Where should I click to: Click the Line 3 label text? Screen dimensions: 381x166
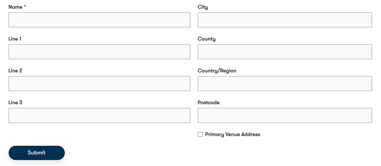pos(15,103)
